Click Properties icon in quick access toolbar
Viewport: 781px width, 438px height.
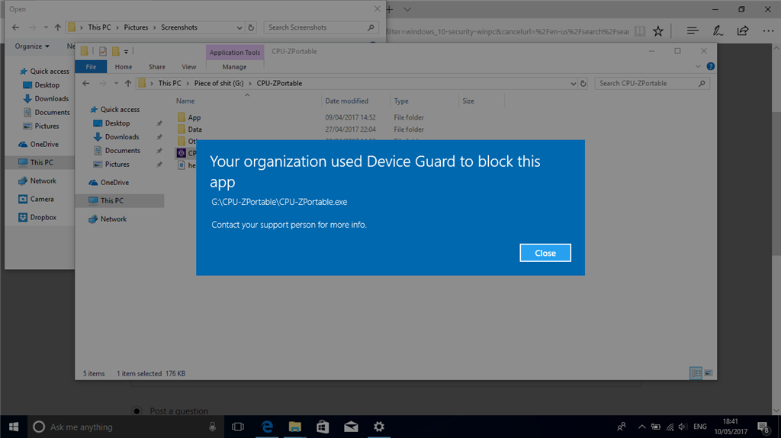point(103,51)
